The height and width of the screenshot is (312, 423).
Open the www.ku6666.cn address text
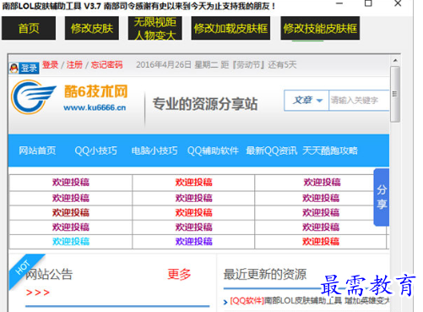point(95,107)
